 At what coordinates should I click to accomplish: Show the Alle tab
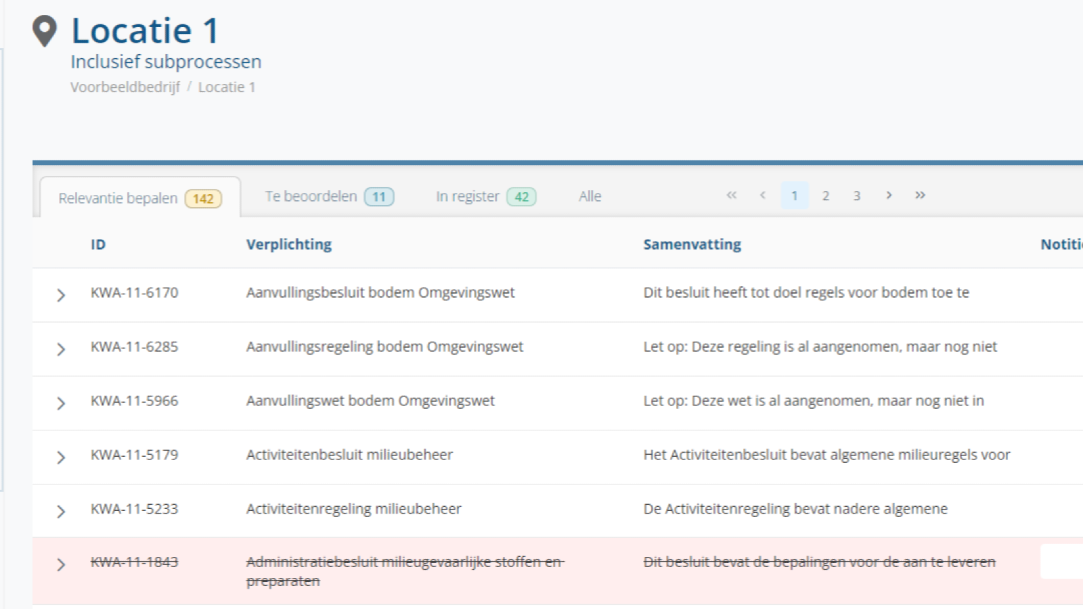click(590, 196)
